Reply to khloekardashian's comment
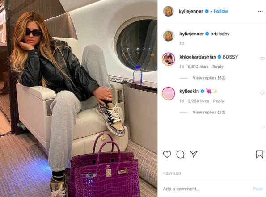 (218, 67)
